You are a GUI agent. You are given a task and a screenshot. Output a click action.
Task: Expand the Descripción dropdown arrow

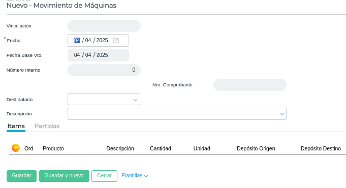pyautogui.click(x=282, y=114)
